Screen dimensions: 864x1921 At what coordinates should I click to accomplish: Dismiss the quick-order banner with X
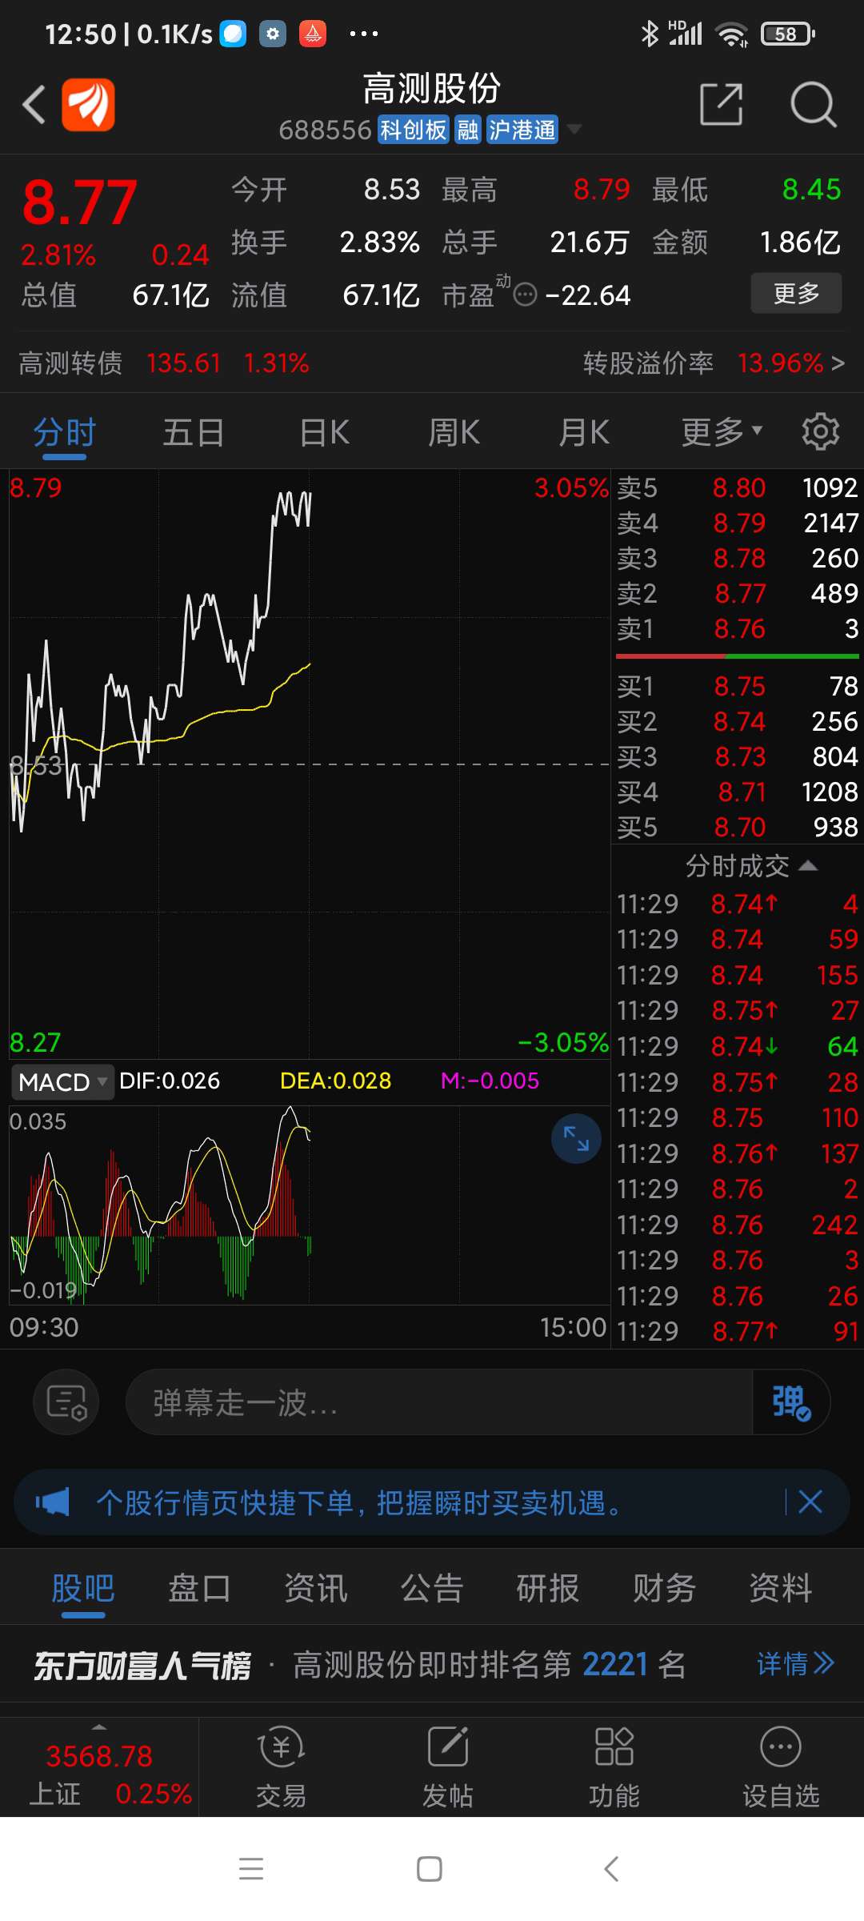810,1502
